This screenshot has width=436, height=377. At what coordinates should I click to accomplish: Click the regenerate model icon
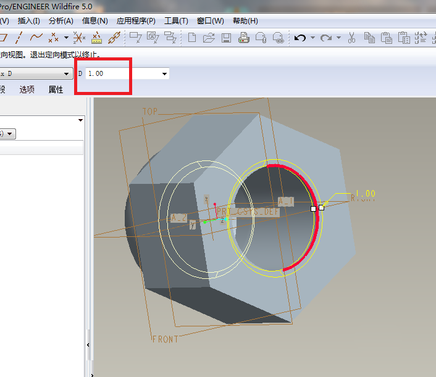coord(421,38)
